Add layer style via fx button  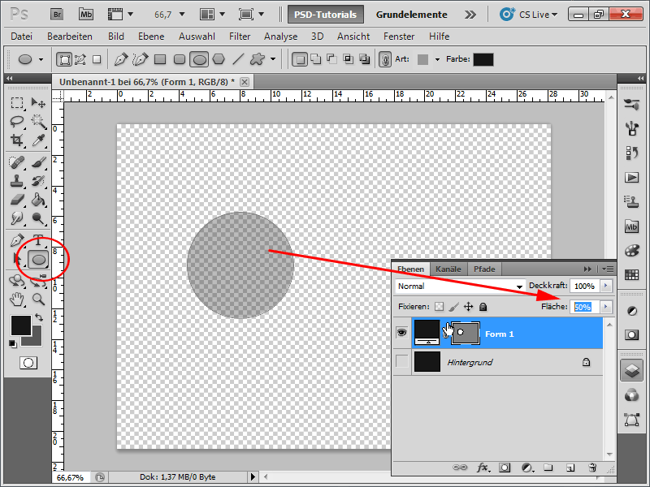(x=482, y=468)
